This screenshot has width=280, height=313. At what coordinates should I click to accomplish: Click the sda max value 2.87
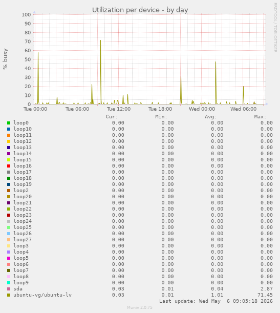point(267,289)
